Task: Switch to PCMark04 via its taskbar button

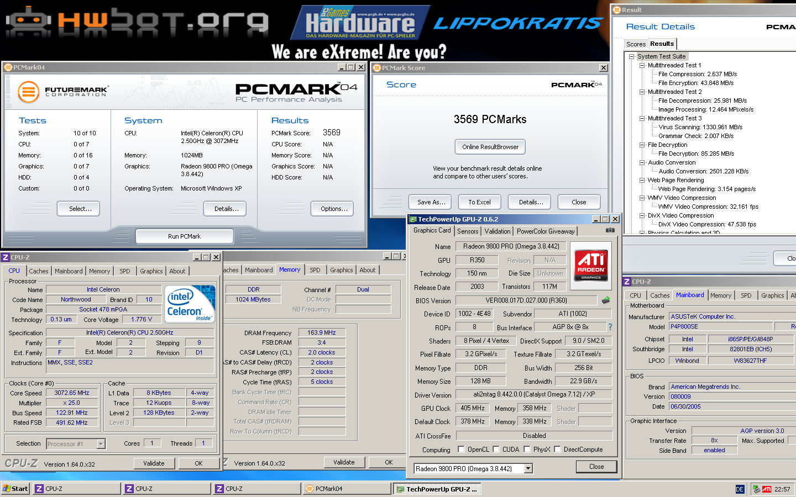Action: click(x=347, y=489)
